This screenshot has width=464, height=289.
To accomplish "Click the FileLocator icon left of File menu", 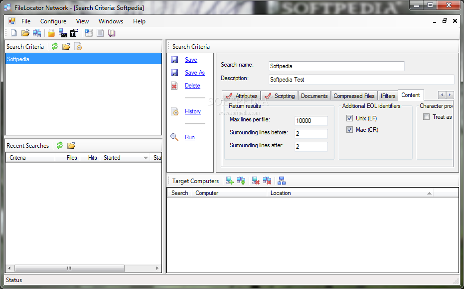I will coord(12,21).
